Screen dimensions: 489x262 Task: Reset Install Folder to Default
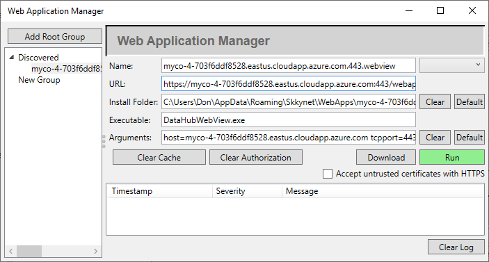pyautogui.click(x=470, y=102)
